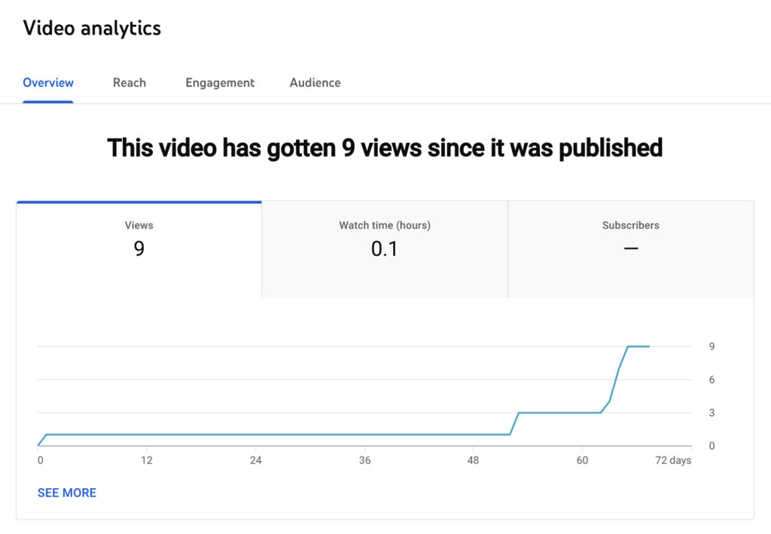
Task: Open the Engagement tab
Action: click(220, 83)
